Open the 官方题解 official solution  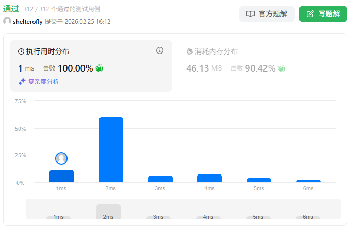(x=266, y=14)
